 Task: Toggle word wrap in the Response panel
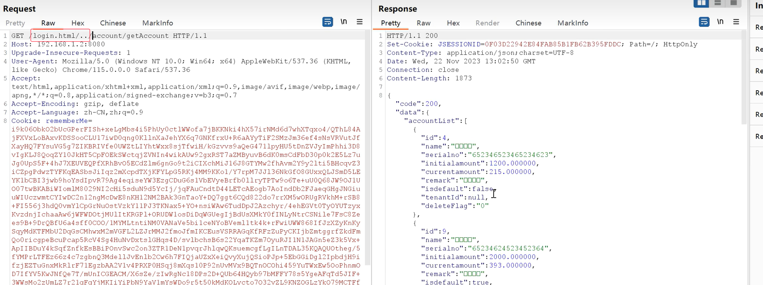(704, 22)
